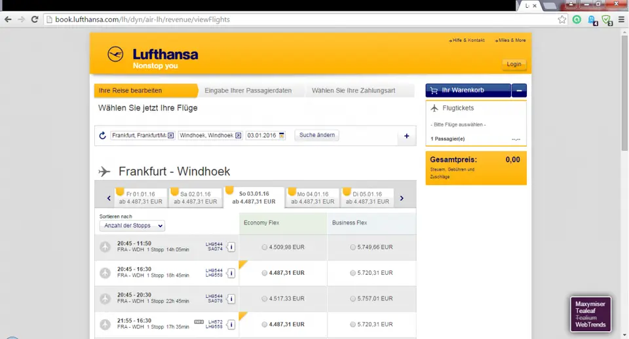Select Business Flex fare 5.749,66 EUR
Image resolution: width=629 pixels, height=339 pixels.
coord(353,247)
